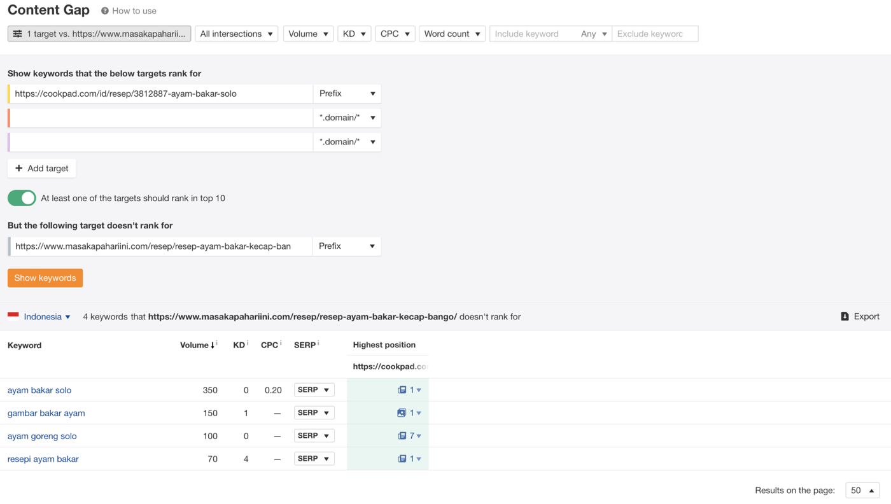Image resolution: width=891 pixels, height=504 pixels.
Task: Open SERP dropdown for ayam goreng solo
Action: [314, 435]
